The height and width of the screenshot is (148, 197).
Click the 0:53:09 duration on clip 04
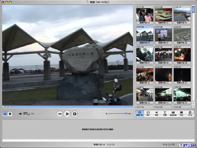click(140, 27)
